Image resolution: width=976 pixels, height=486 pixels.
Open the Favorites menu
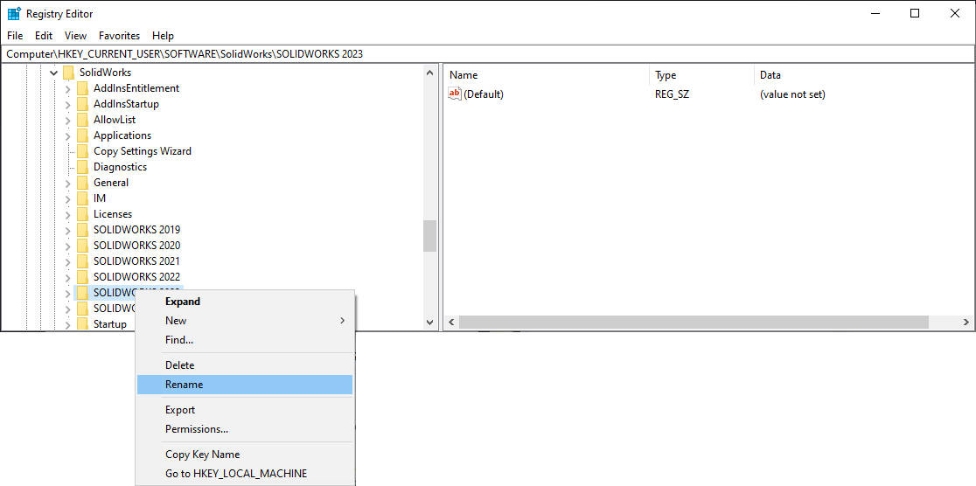click(x=119, y=36)
